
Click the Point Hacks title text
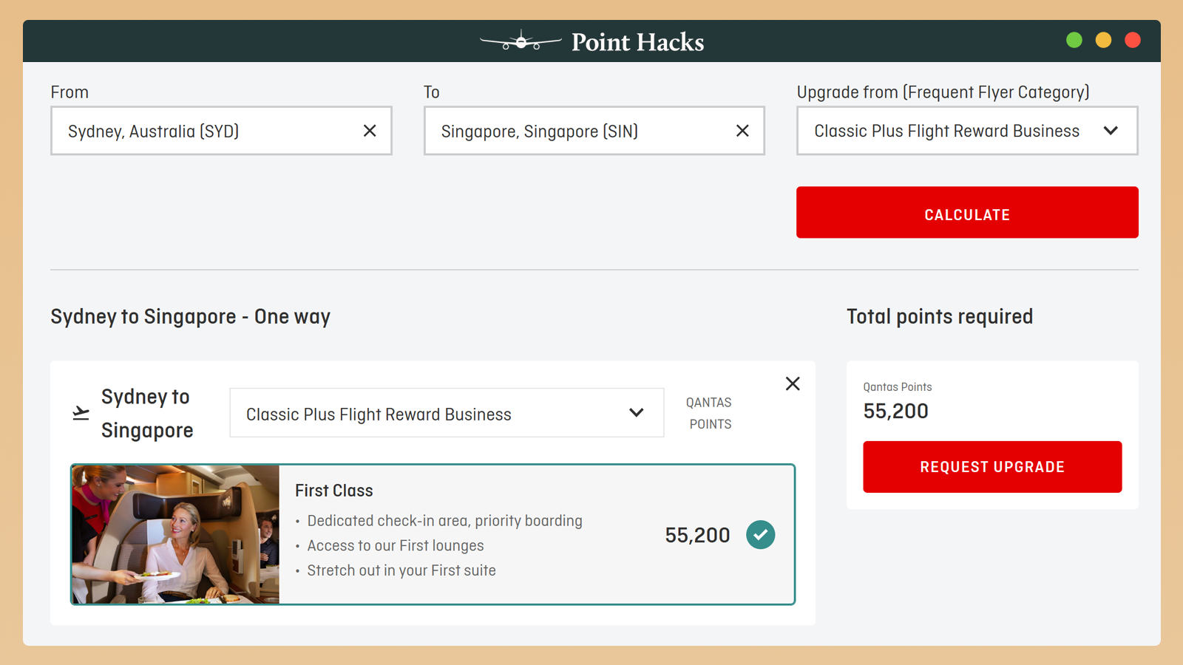(637, 42)
